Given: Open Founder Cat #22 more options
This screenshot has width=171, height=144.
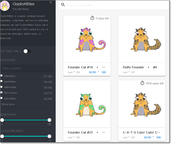Looking at the screenshot, I should click(x=103, y=132).
